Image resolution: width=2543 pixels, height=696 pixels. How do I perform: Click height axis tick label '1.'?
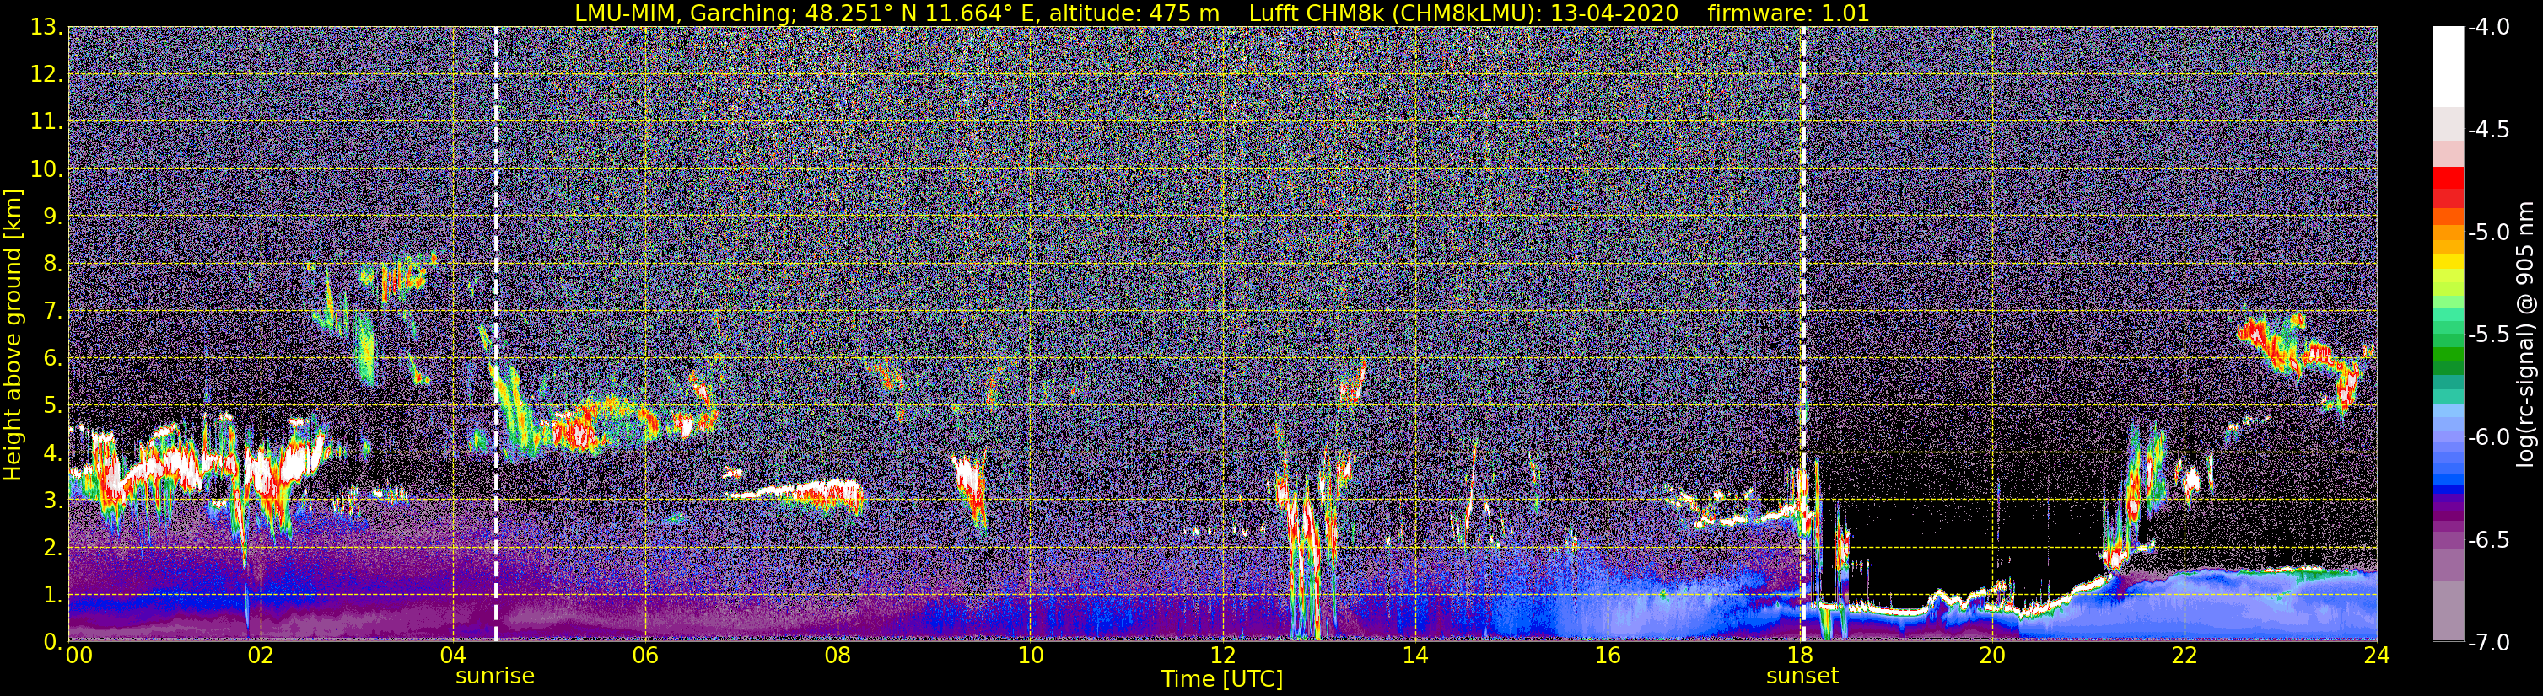tap(52, 596)
